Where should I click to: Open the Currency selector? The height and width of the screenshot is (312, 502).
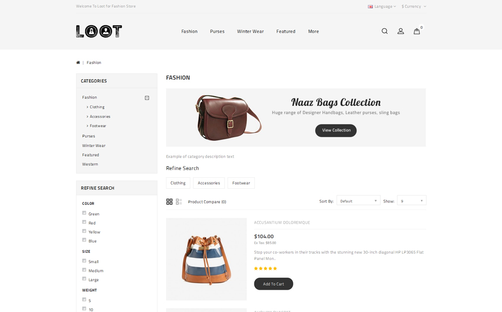point(414,6)
